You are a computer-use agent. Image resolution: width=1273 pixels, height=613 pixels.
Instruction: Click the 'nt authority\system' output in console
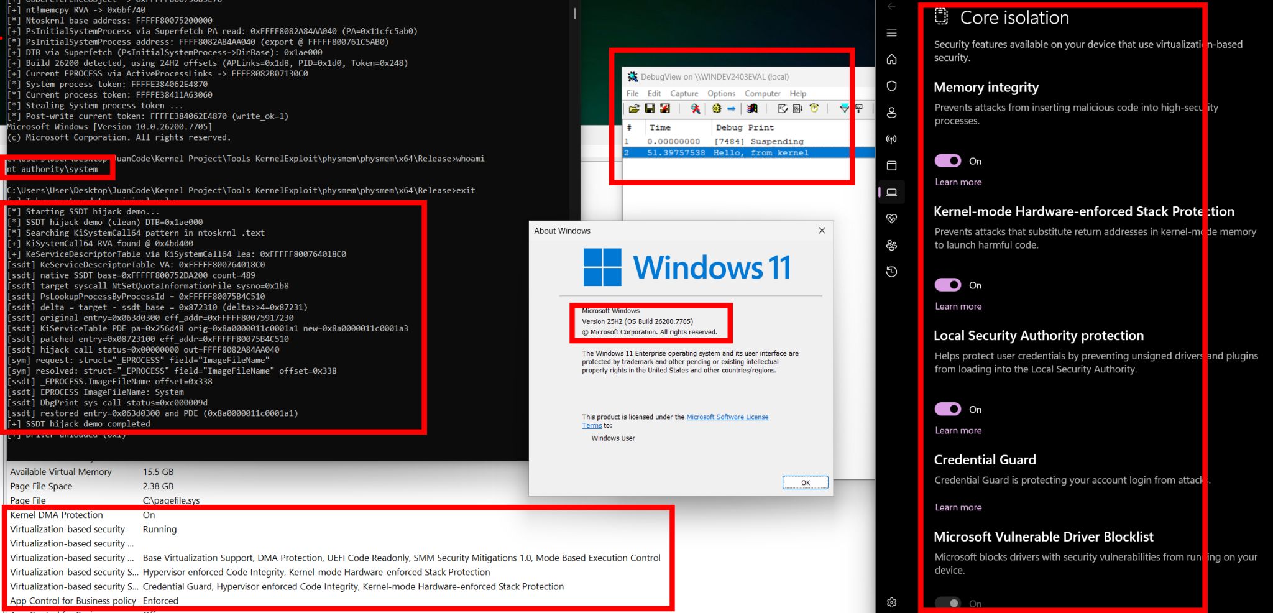(x=52, y=169)
